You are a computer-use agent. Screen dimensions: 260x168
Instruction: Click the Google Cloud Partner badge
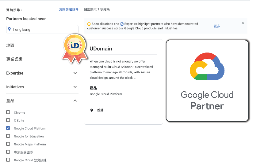207,81
